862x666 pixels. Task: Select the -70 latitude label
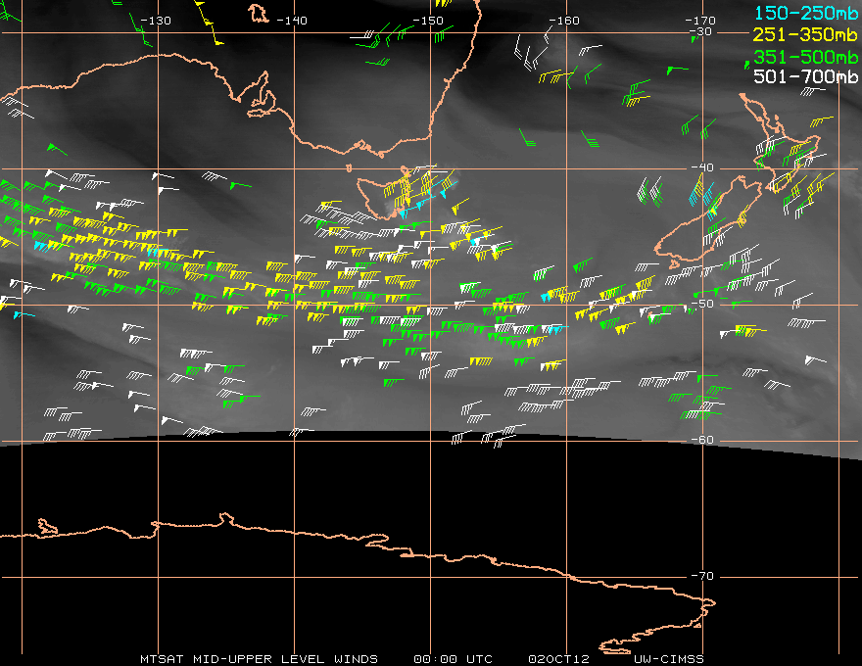pyautogui.click(x=701, y=576)
